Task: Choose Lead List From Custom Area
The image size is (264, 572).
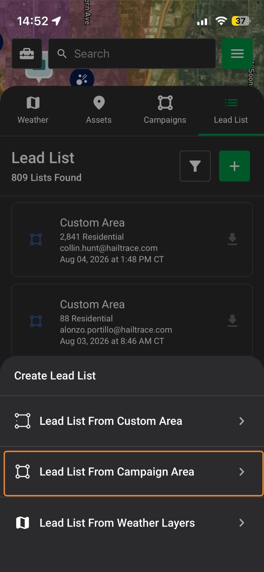Action: [x=132, y=421]
